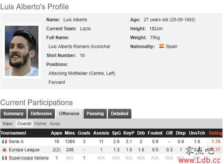Viewport: 224px width, 164px height.
Task: Open the Supercoppa Italiana tournament link
Action: tap(29, 158)
